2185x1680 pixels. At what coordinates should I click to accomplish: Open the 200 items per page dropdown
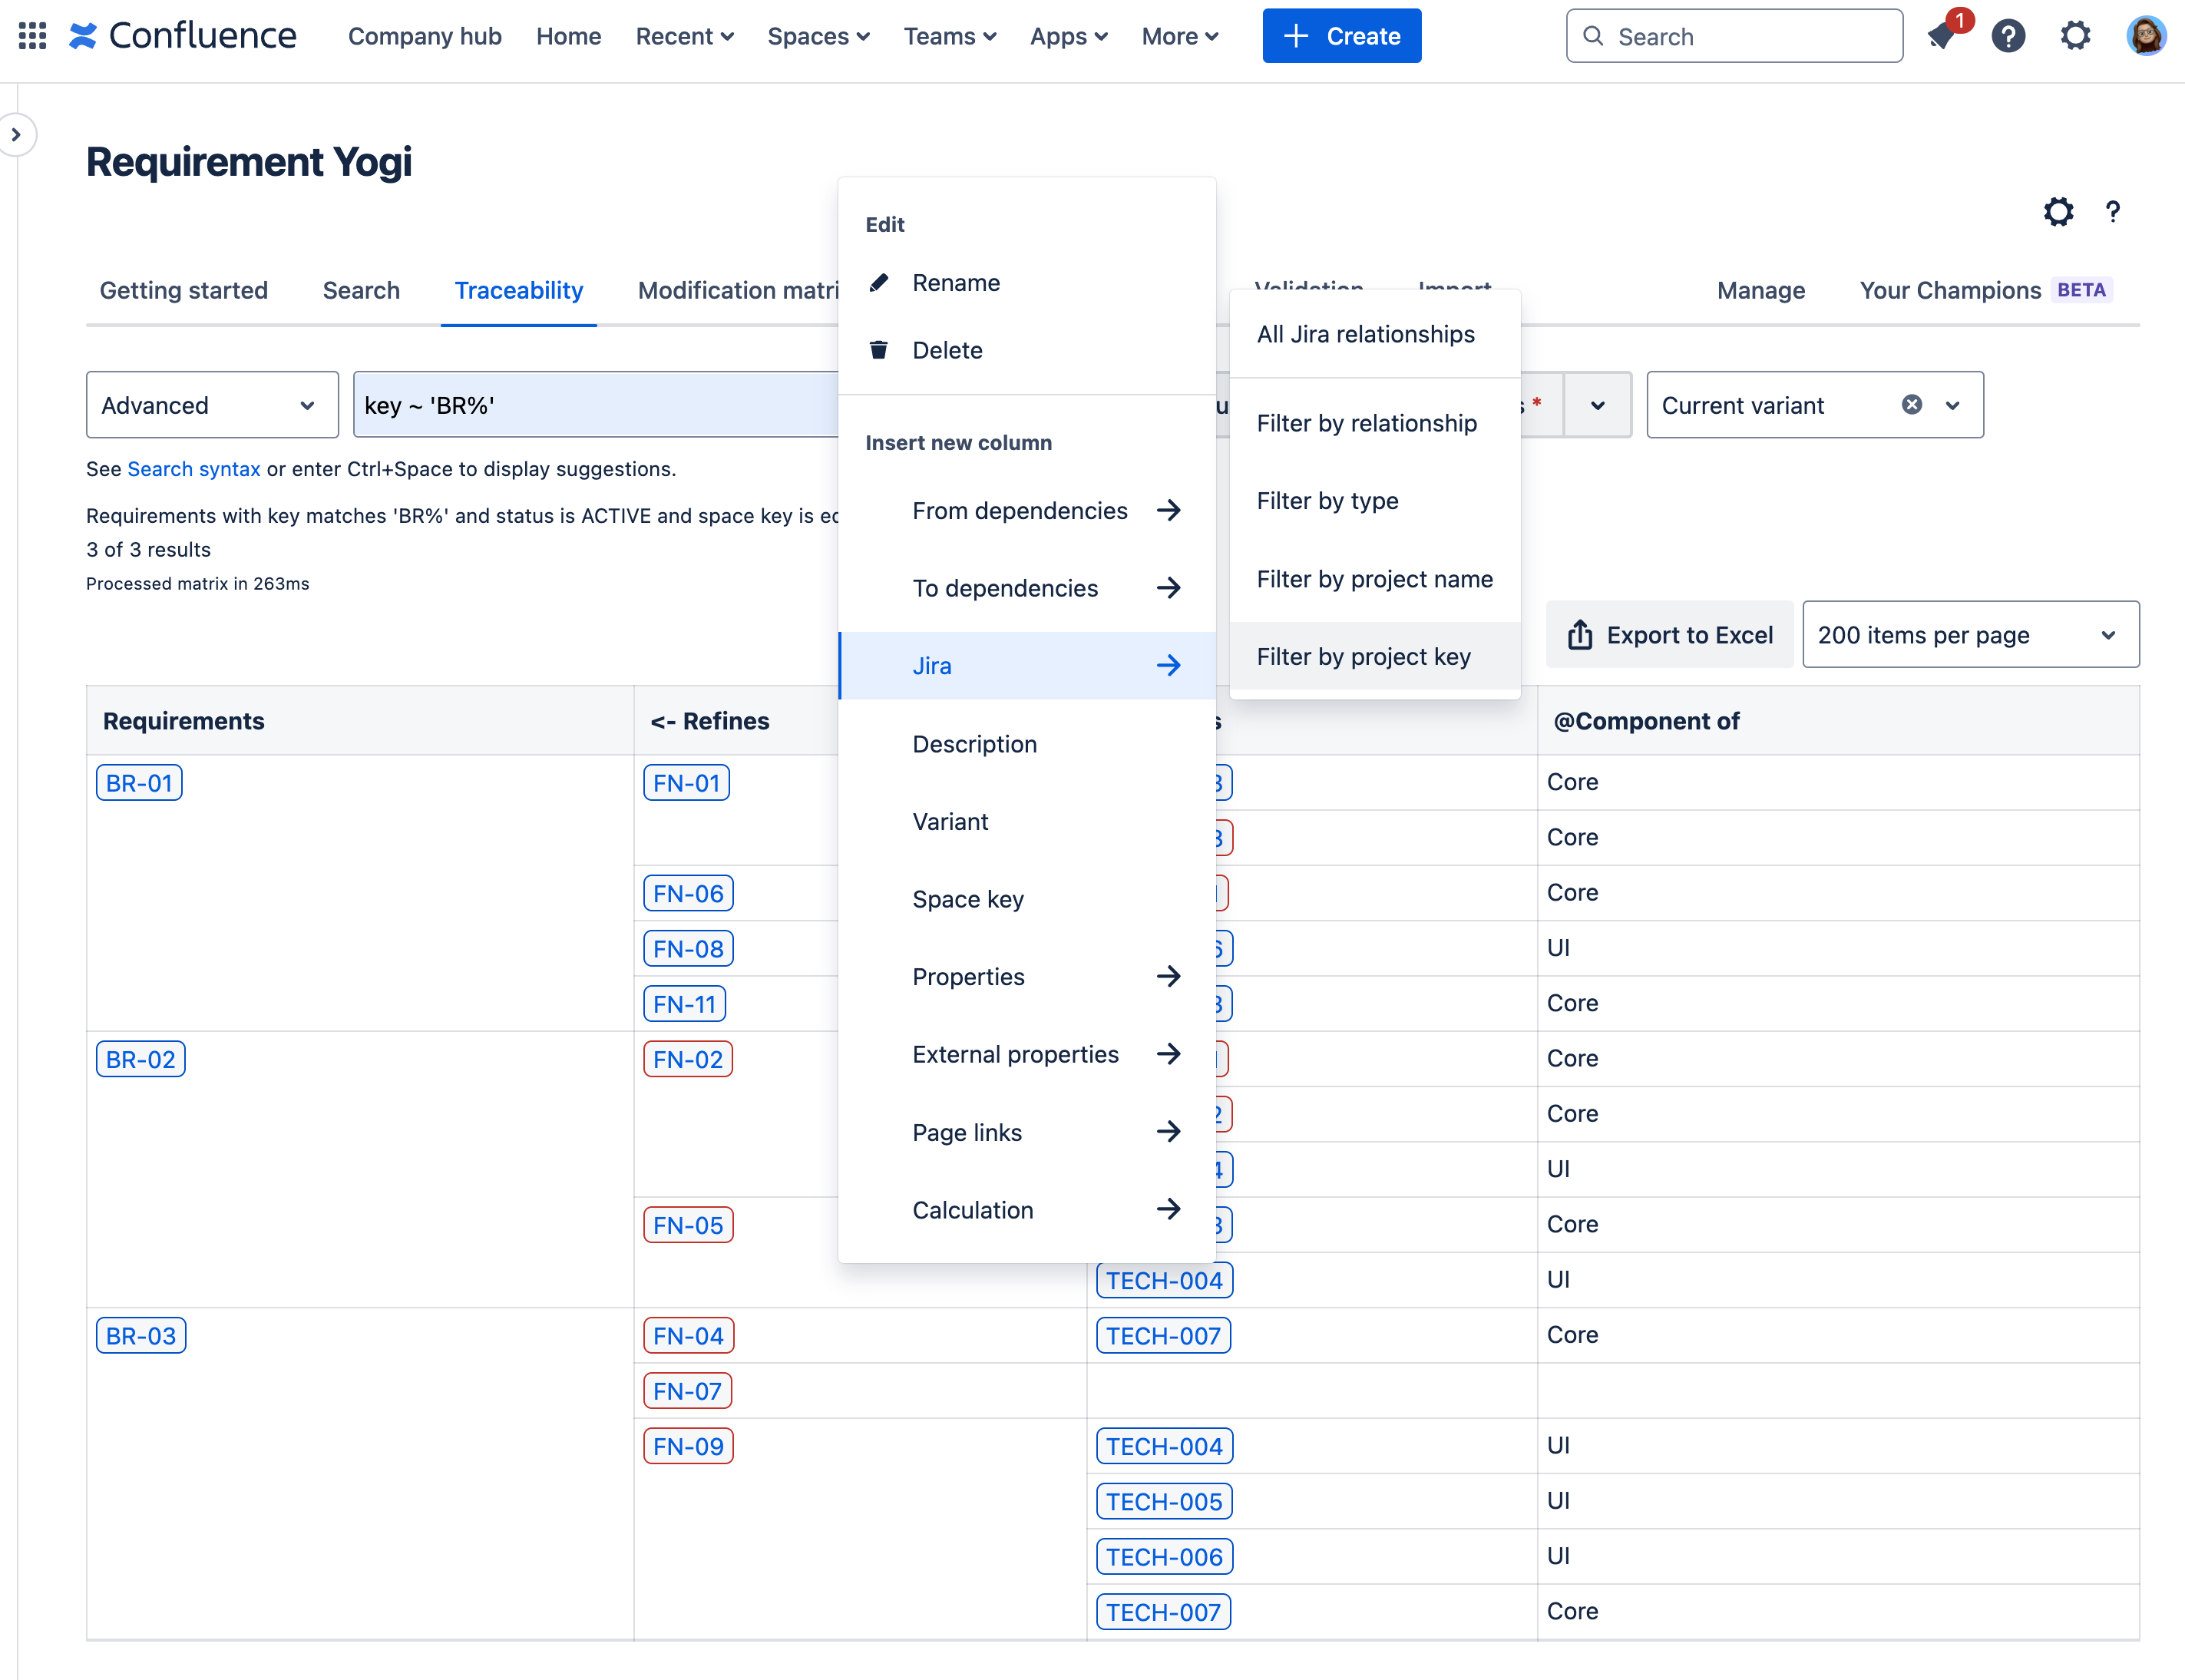[1969, 634]
